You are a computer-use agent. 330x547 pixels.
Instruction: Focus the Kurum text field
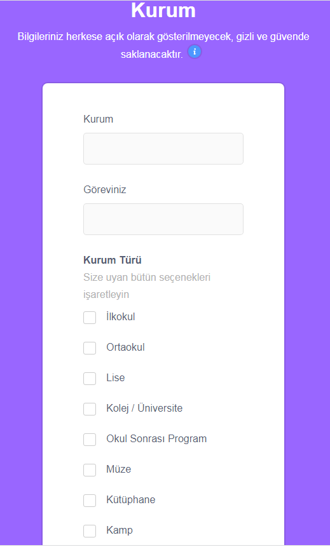(163, 149)
